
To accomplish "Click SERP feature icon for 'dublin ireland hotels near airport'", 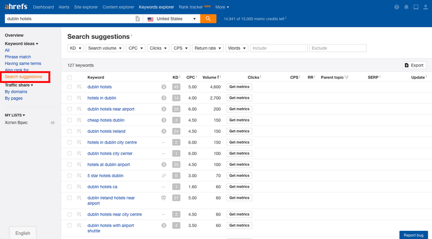I will click(x=163, y=198).
